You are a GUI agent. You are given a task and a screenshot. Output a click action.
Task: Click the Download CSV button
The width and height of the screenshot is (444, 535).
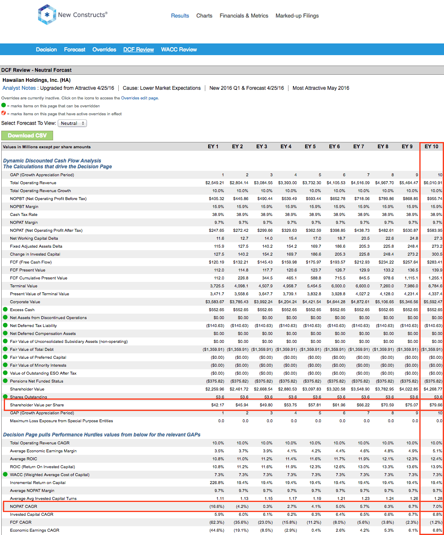coord(27,135)
